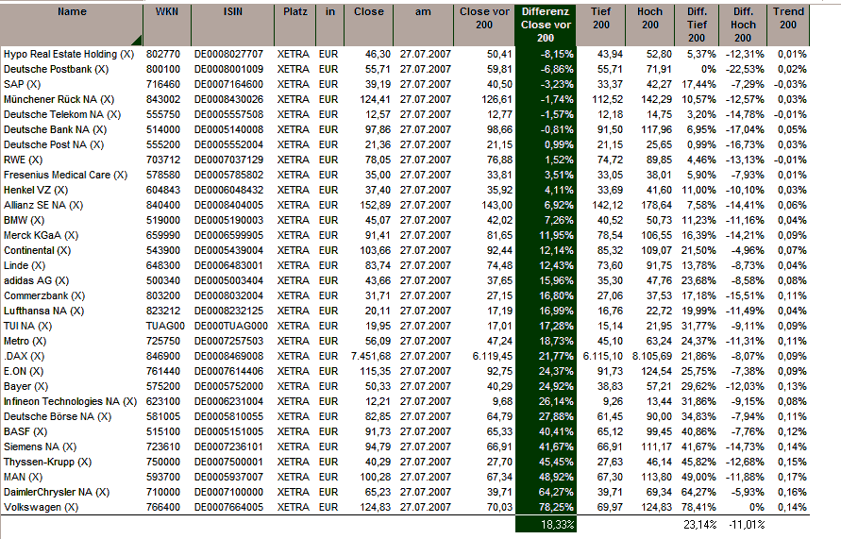Click Trend 200 value 0,17%
This screenshot has height=539, width=841.
point(792,477)
